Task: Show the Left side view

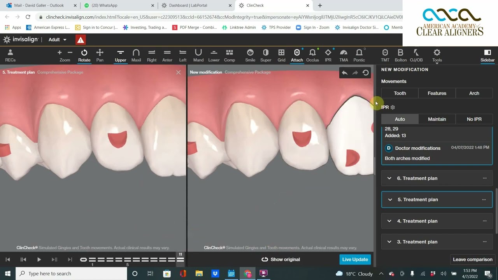Action: pos(183,55)
